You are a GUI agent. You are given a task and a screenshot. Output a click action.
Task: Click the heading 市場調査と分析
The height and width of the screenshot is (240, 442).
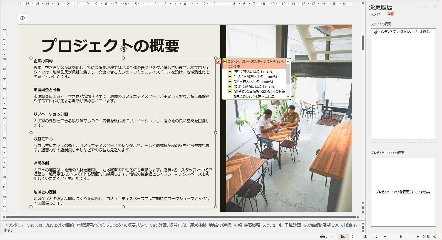47,90
